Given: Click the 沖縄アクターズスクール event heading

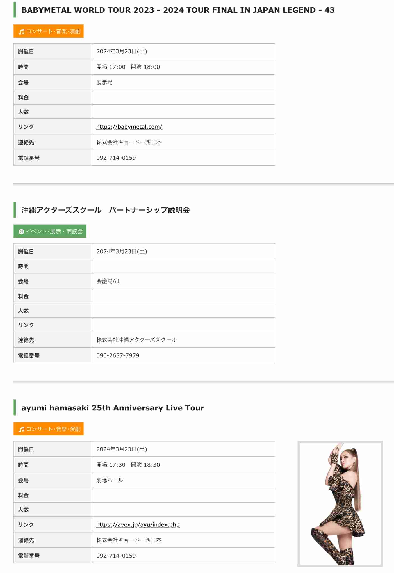Looking at the screenshot, I should (106, 210).
